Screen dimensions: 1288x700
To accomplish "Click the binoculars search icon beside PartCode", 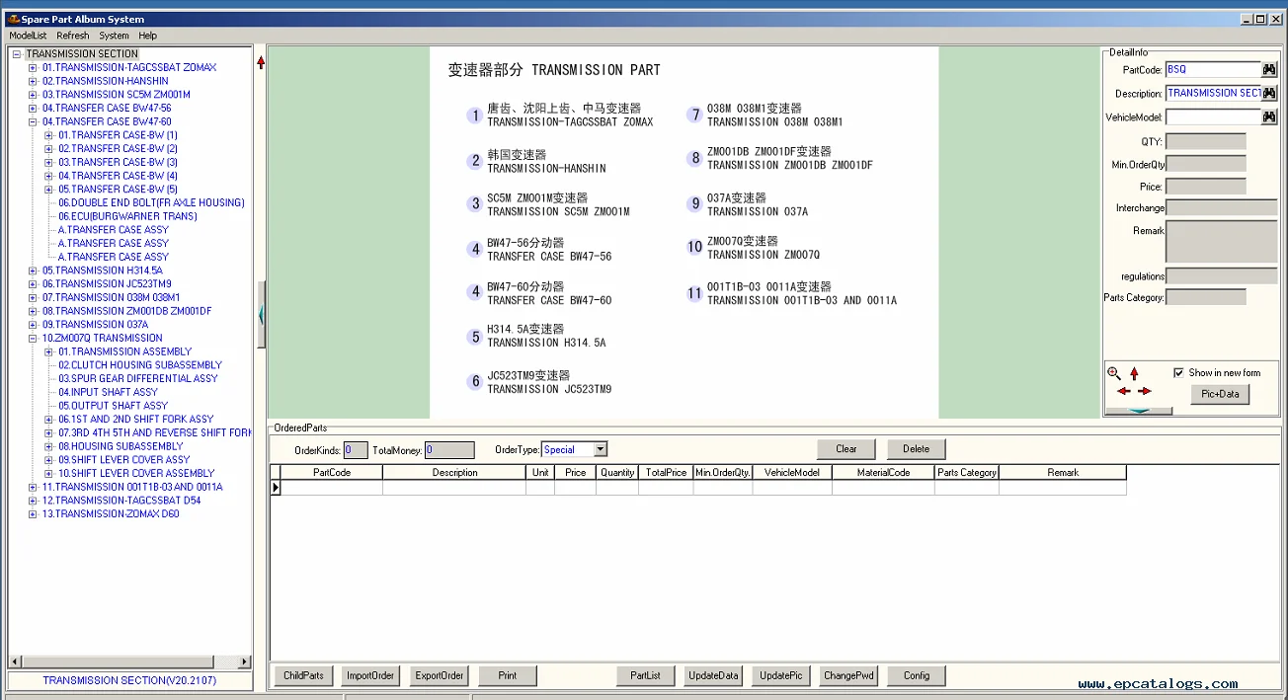I will tap(1269, 70).
